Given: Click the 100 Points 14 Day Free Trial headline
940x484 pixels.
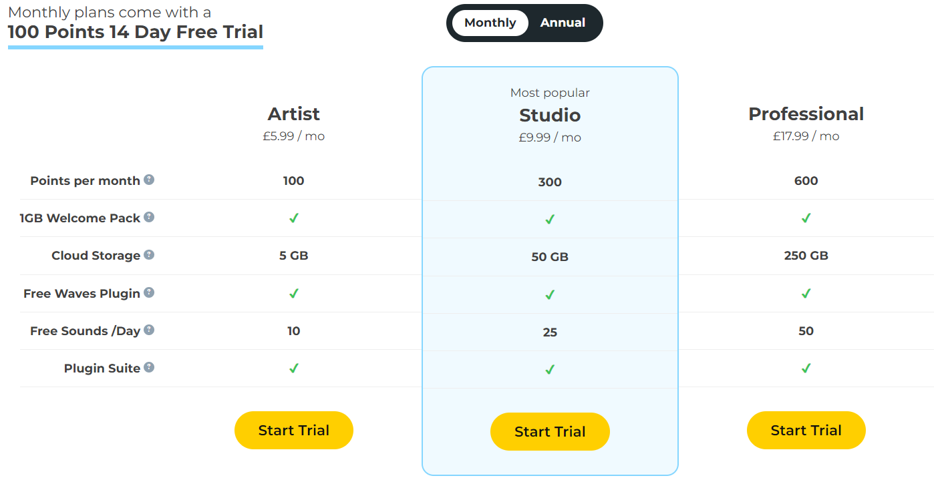Looking at the screenshot, I should coord(136,31).
